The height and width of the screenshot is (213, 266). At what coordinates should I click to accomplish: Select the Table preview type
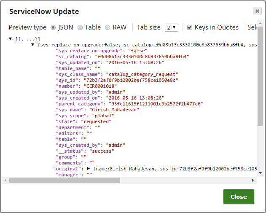coord(80,27)
